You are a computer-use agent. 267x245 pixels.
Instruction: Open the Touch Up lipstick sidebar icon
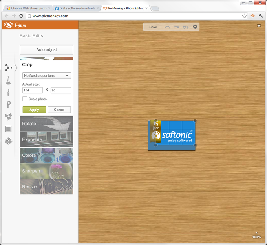8,92
